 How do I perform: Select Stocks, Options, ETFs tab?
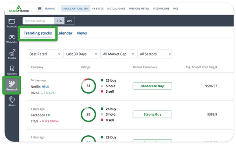tap(76, 9)
